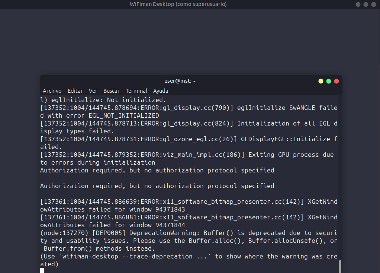380x273 pixels.
Task: Click the leftmost gray WiFiman window button
Action: (x=358, y=4)
